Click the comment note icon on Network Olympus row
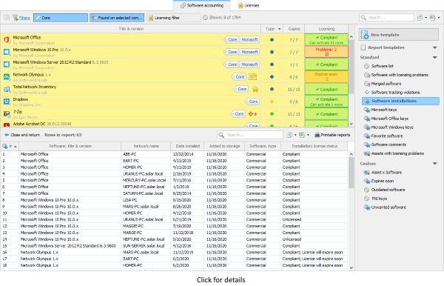 (x=252, y=77)
